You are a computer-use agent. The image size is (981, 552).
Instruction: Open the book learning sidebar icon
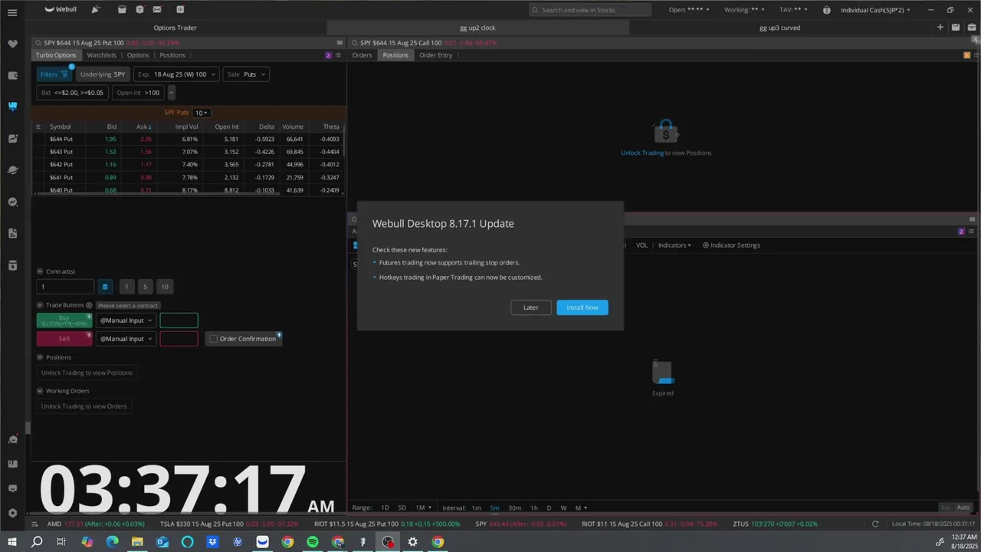12,464
